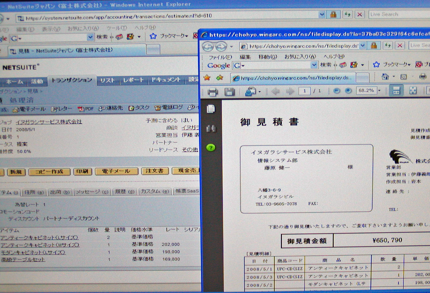Open 移動 menu in front browser
The height and width of the screenshot is (293, 430).
tap(267, 57)
